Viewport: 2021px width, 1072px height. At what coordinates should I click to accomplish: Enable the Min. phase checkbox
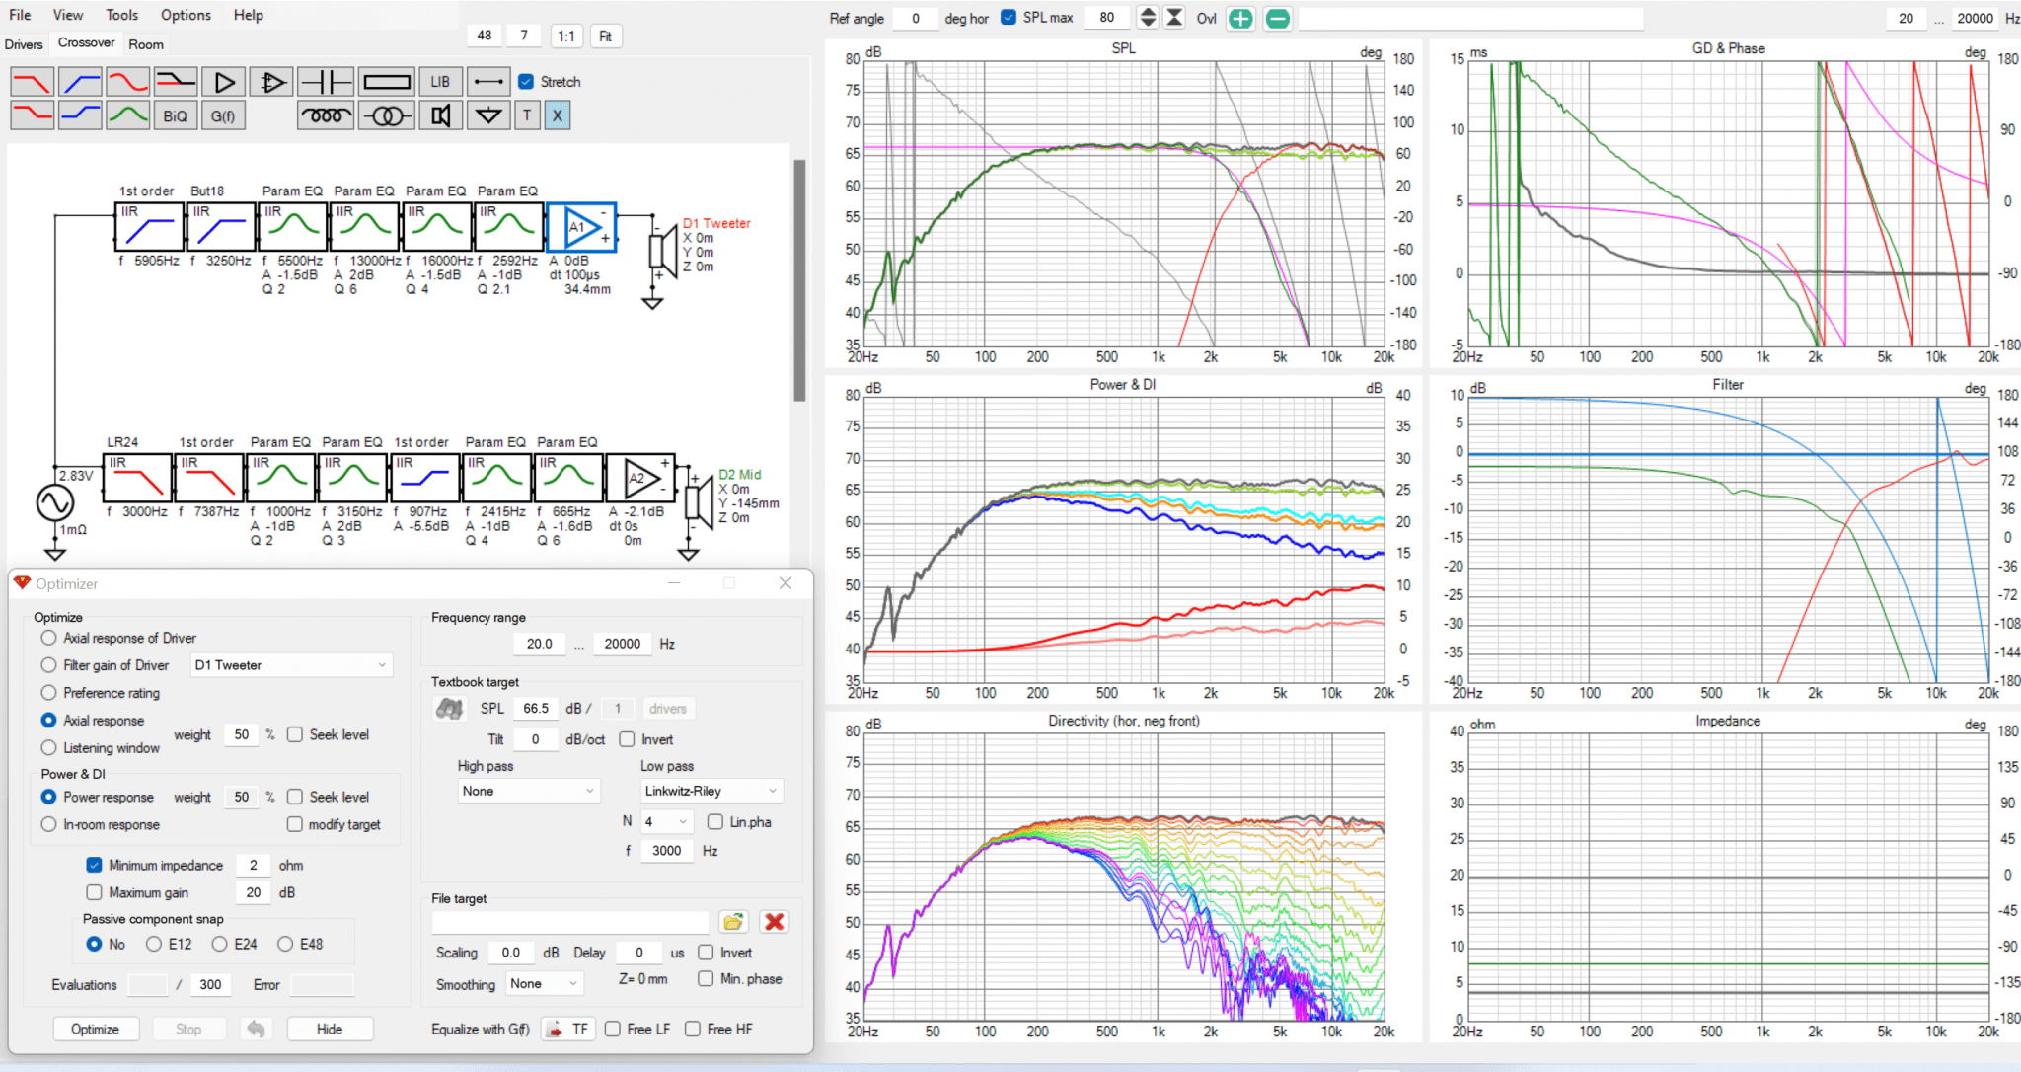tap(706, 978)
